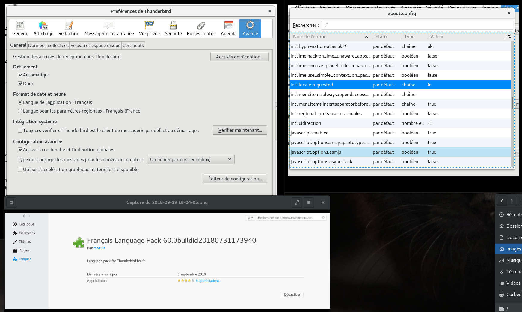Toggle the Doux scrolling checkbox

pos(20,84)
